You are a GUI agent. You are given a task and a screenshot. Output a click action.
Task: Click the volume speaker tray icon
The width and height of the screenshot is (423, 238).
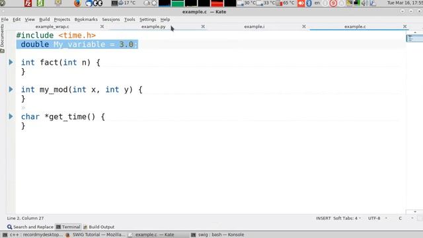click(365, 3)
